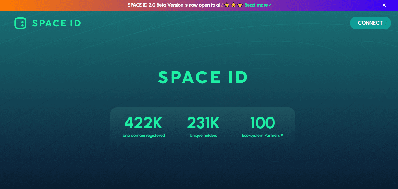Select the SPACE ID wordmark in header
Image resolution: width=398 pixels, height=189 pixels.
[x=56, y=23]
